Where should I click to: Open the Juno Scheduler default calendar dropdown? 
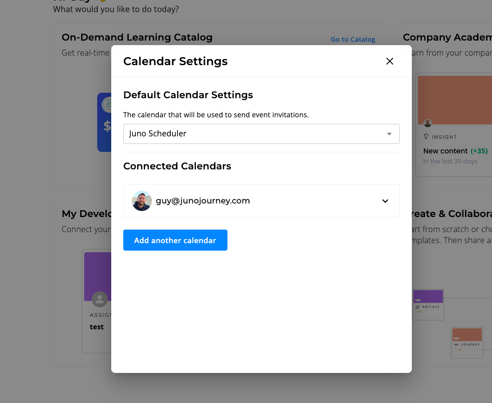click(262, 134)
